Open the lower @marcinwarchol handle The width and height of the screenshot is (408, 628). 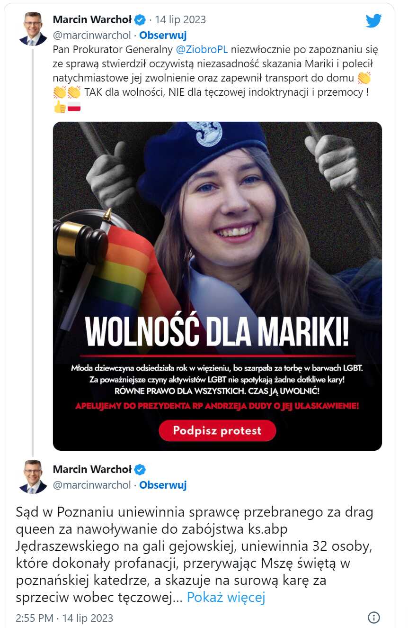point(92,485)
